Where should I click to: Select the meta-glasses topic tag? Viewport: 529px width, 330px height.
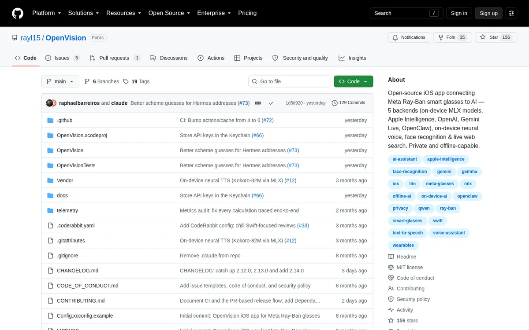click(440, 184)
